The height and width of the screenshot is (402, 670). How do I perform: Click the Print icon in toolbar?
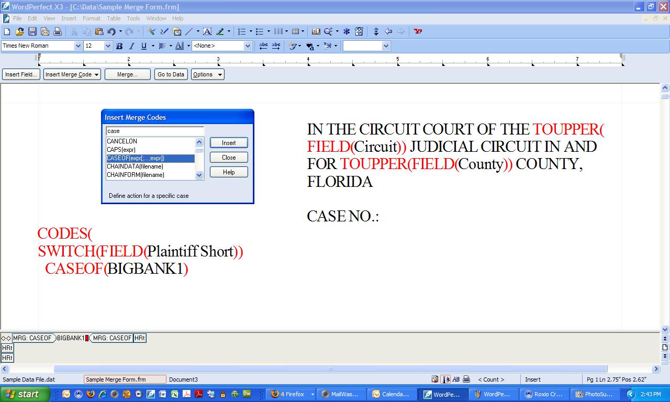[x=58, y=31]
